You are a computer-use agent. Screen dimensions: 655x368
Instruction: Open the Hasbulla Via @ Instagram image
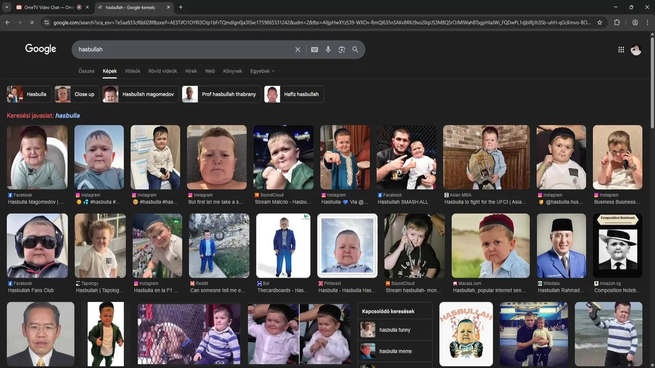[345, 157]
